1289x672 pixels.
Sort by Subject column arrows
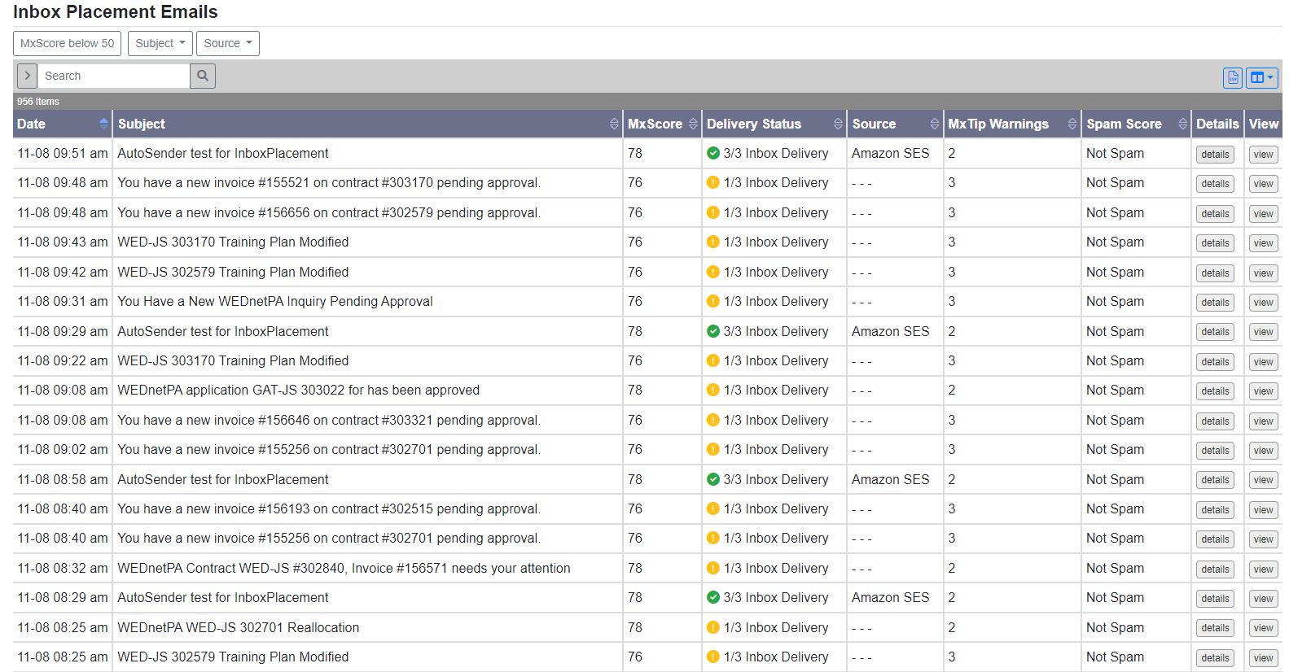[x=614, y=124]
